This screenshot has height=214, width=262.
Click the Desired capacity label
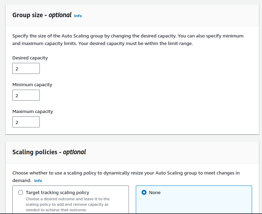pyautogui.click(x=30, y=58)
